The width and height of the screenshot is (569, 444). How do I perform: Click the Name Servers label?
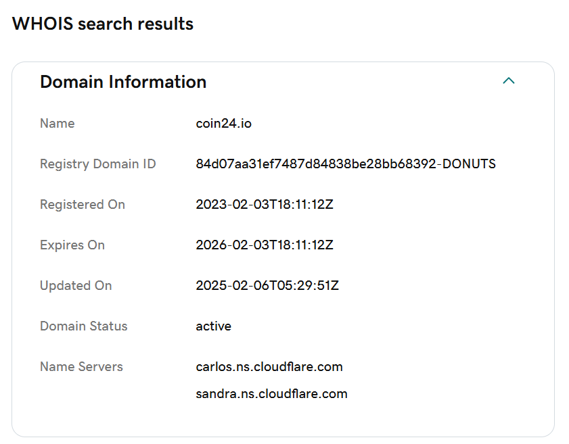click(82, 367)
